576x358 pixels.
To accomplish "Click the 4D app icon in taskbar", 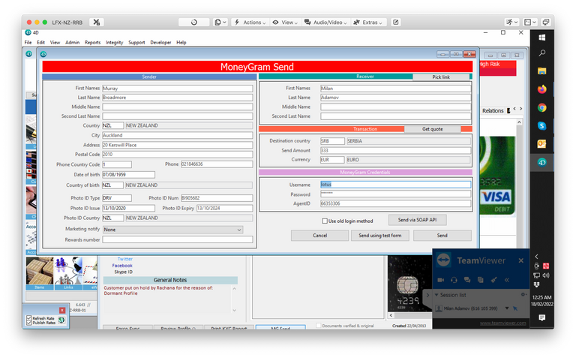I will [x=541, y=162].
